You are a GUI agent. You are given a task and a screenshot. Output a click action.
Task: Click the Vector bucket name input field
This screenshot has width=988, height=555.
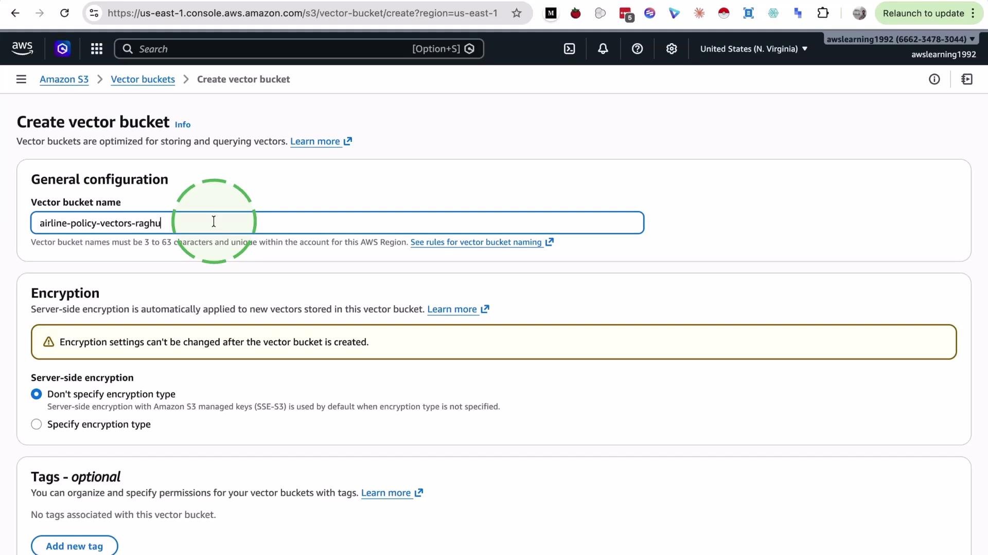point(338,223)
